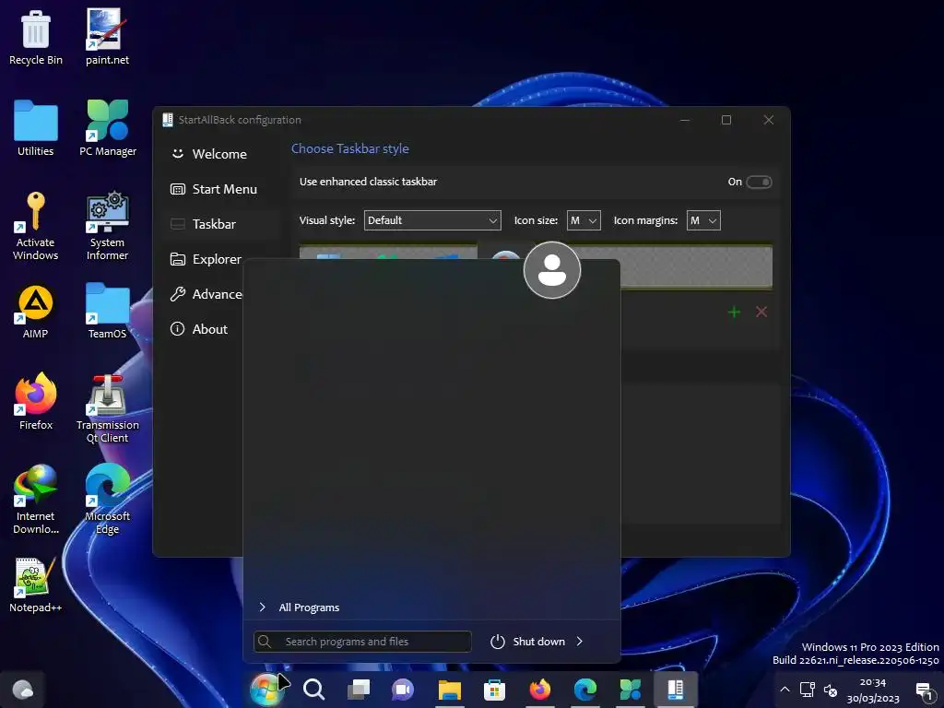Maximize StartAllBack configuration window

(726, 120)
